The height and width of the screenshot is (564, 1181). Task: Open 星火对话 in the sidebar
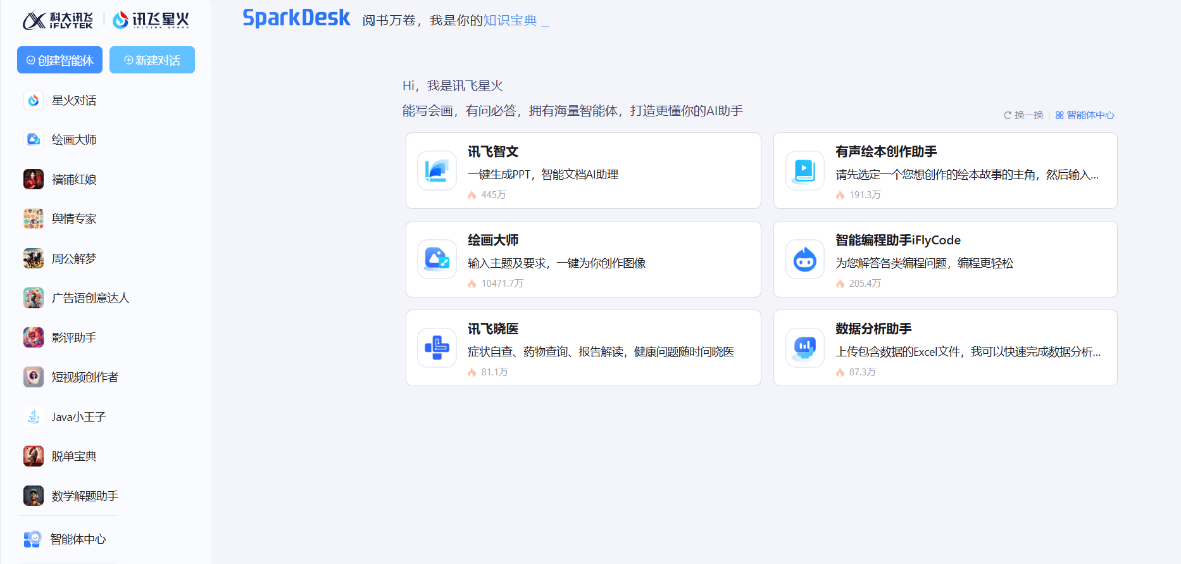point(74,101)
